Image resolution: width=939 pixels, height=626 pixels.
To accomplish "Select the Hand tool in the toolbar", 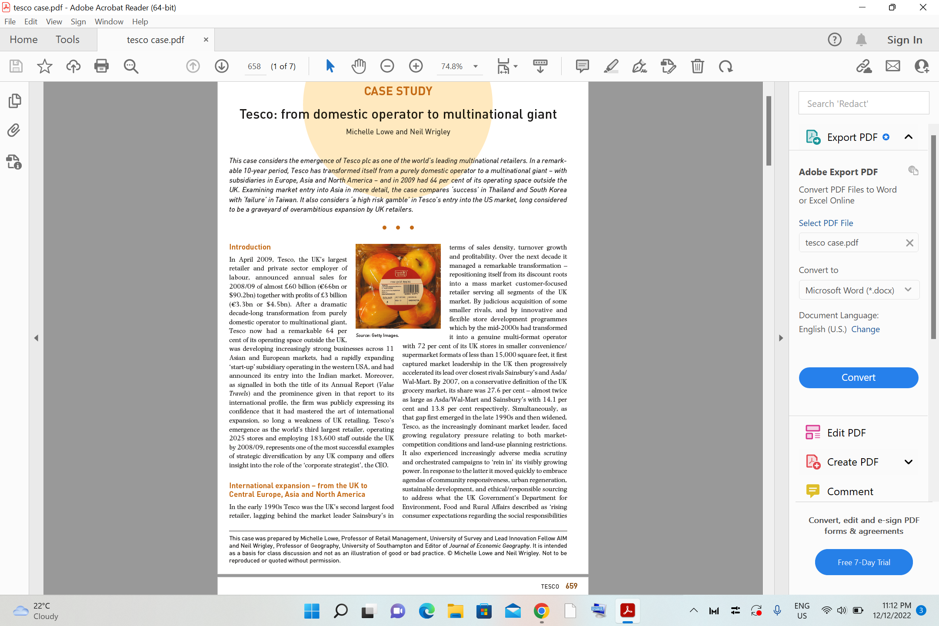I will [358, 66].
